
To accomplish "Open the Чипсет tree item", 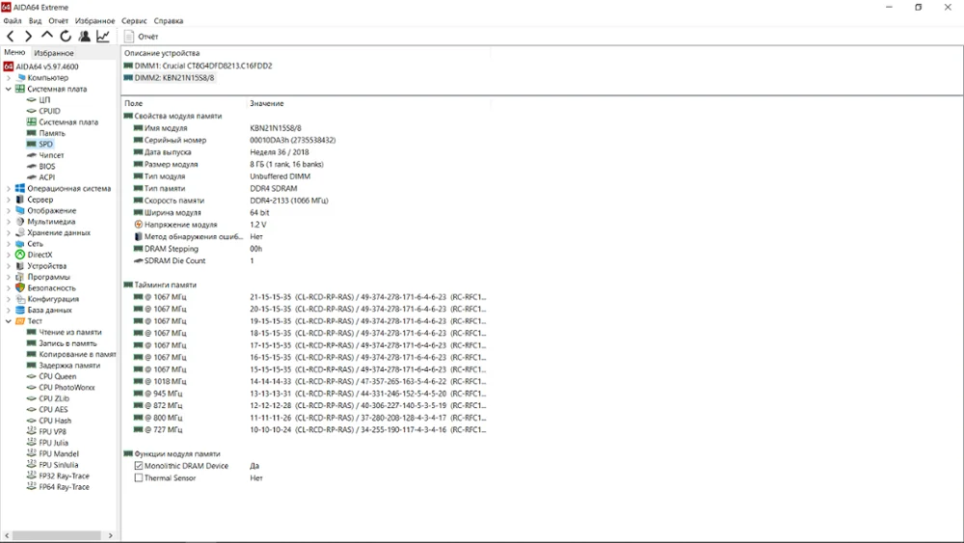I will [x=51, y=155].
